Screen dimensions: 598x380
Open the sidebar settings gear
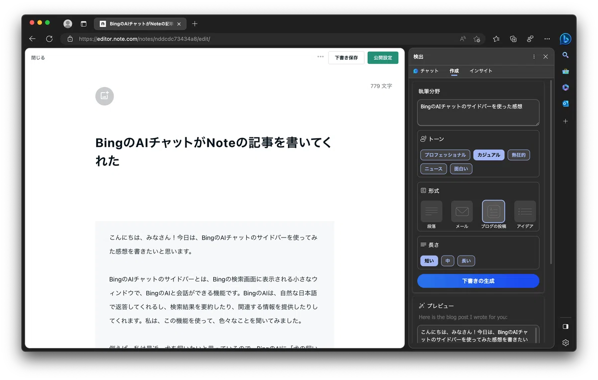pyautogui.click(x=566, y=343)
